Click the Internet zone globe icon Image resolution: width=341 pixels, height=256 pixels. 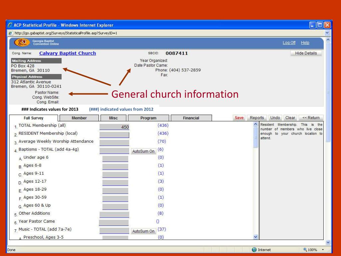coord(254,250)
